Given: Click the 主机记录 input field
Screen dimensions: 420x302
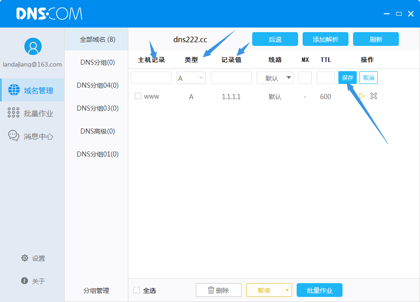Looking at the screenshot, I should coord(151,78).
